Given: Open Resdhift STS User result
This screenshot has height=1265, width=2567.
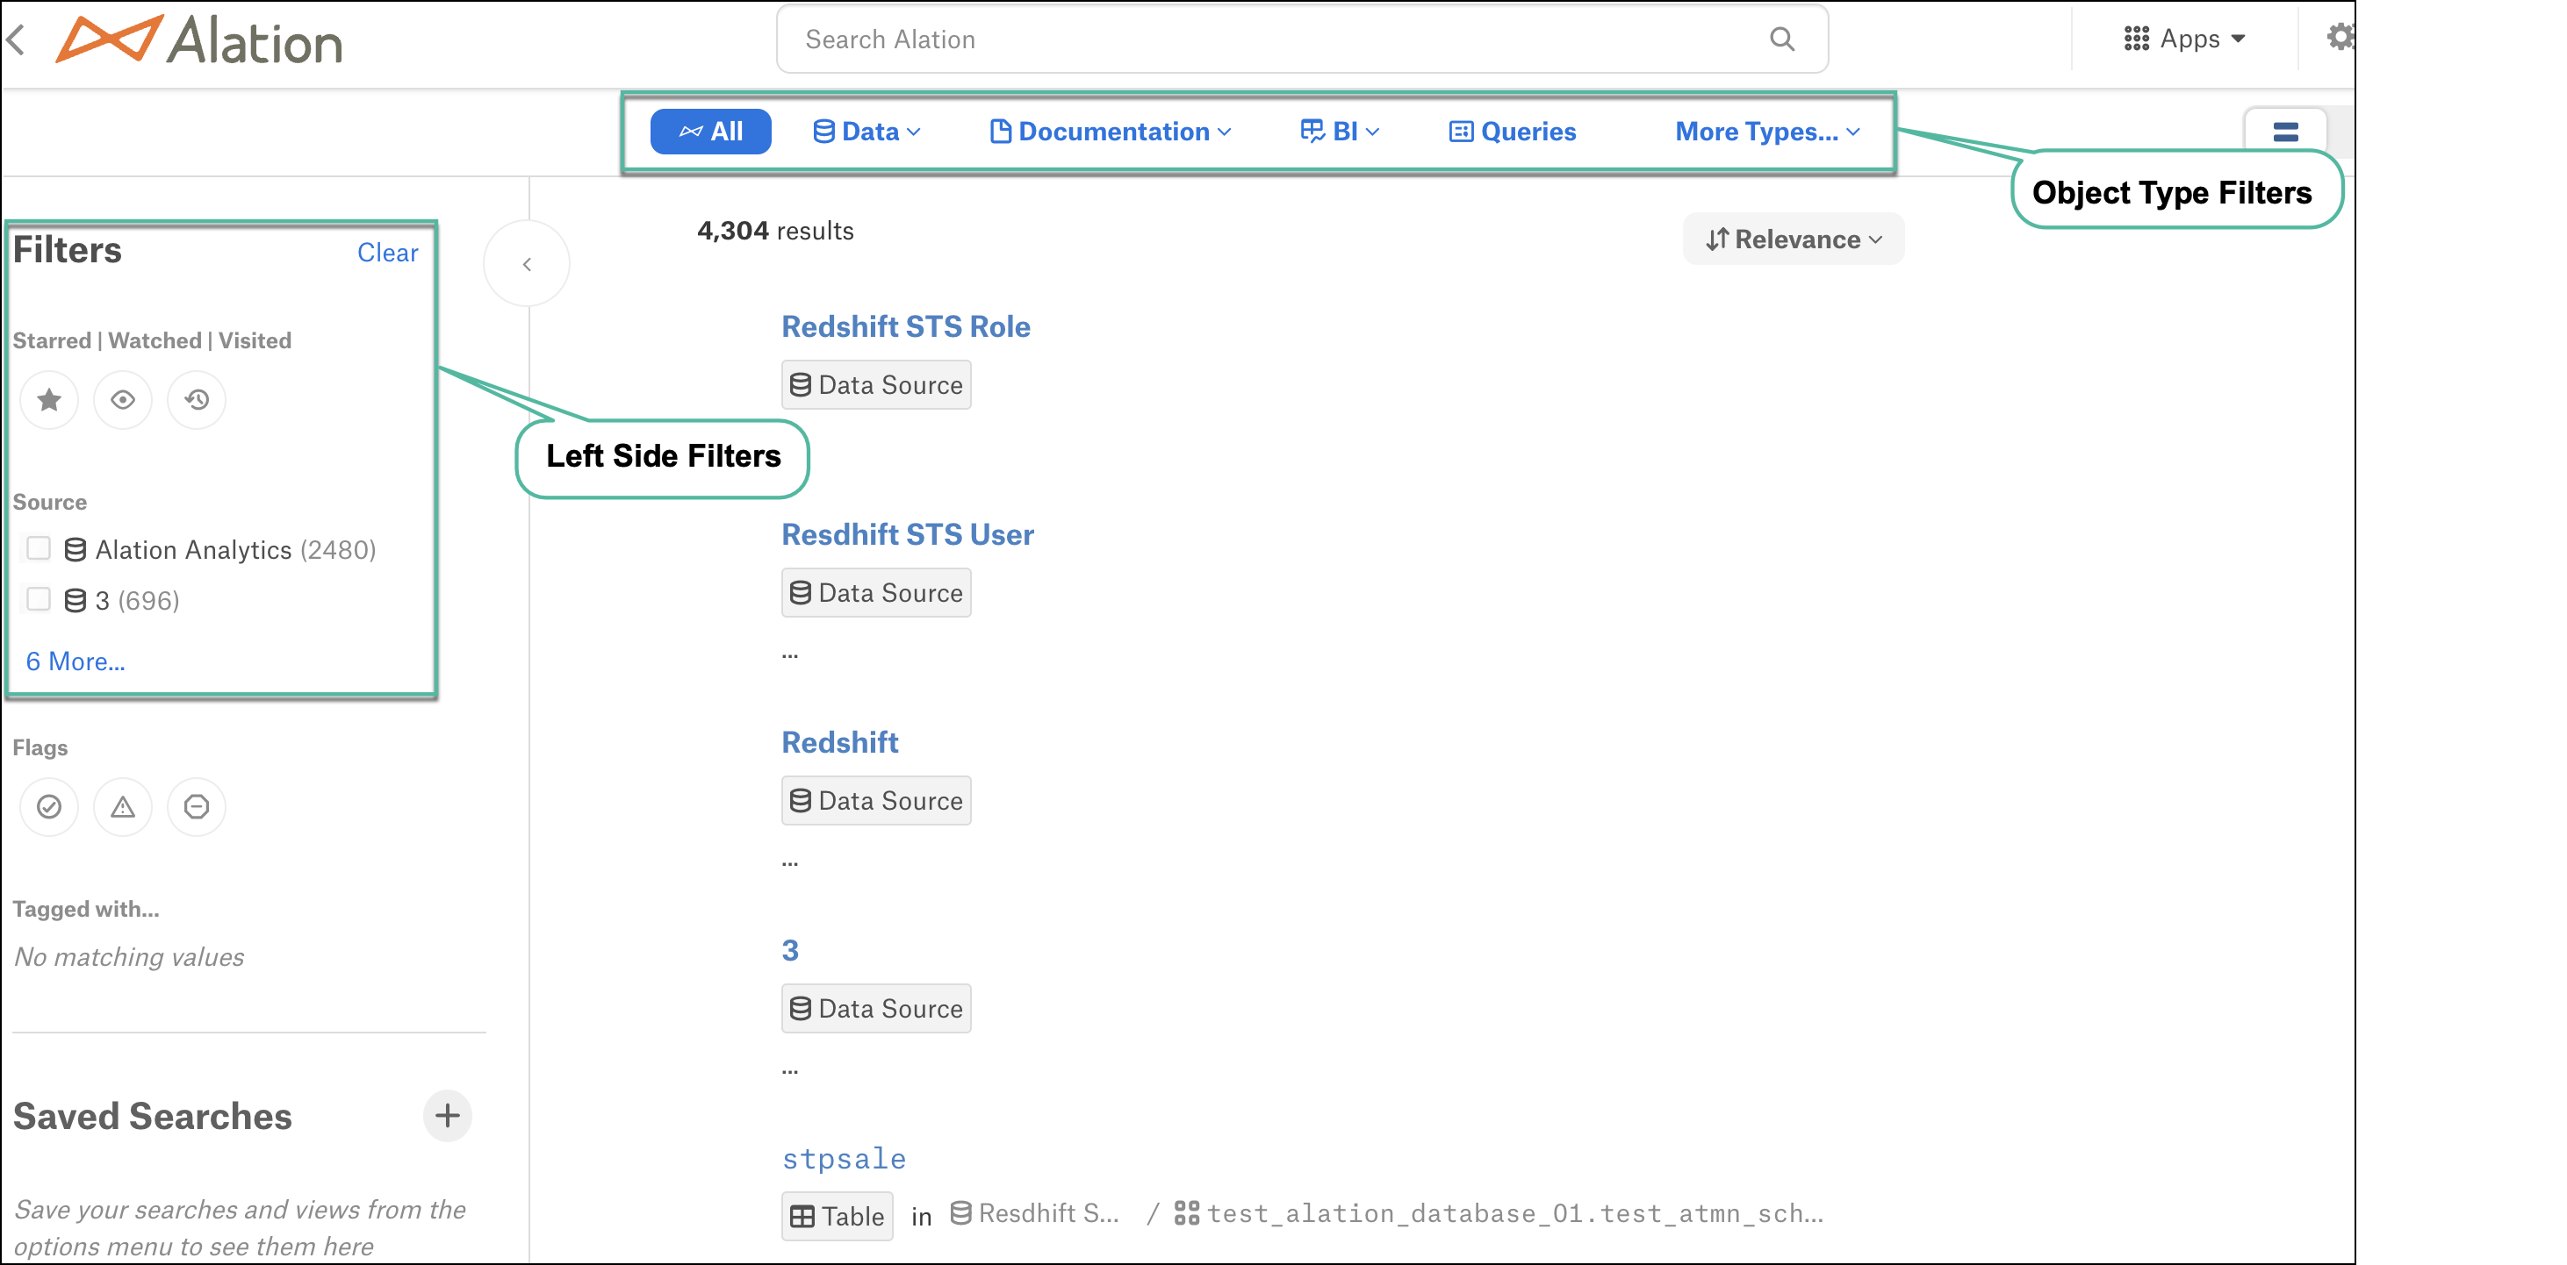Looking at the screenshot, I should (x=908, y=535).
